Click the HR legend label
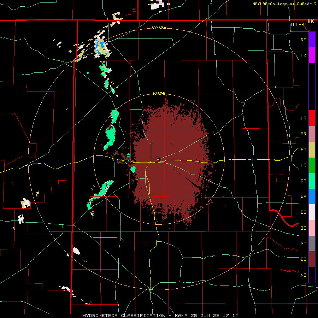The height and width of the screenshot is (318, 318). 303,165
